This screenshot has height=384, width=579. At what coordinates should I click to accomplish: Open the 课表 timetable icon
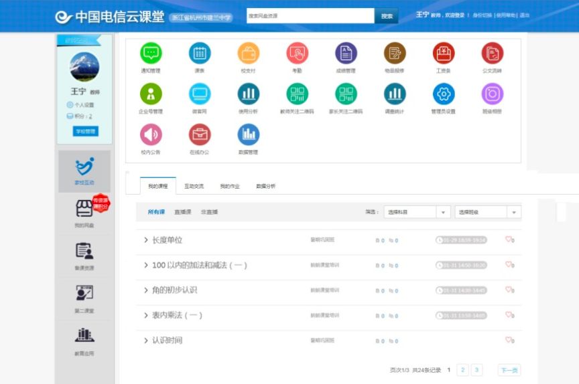click(x=200, y=54)
